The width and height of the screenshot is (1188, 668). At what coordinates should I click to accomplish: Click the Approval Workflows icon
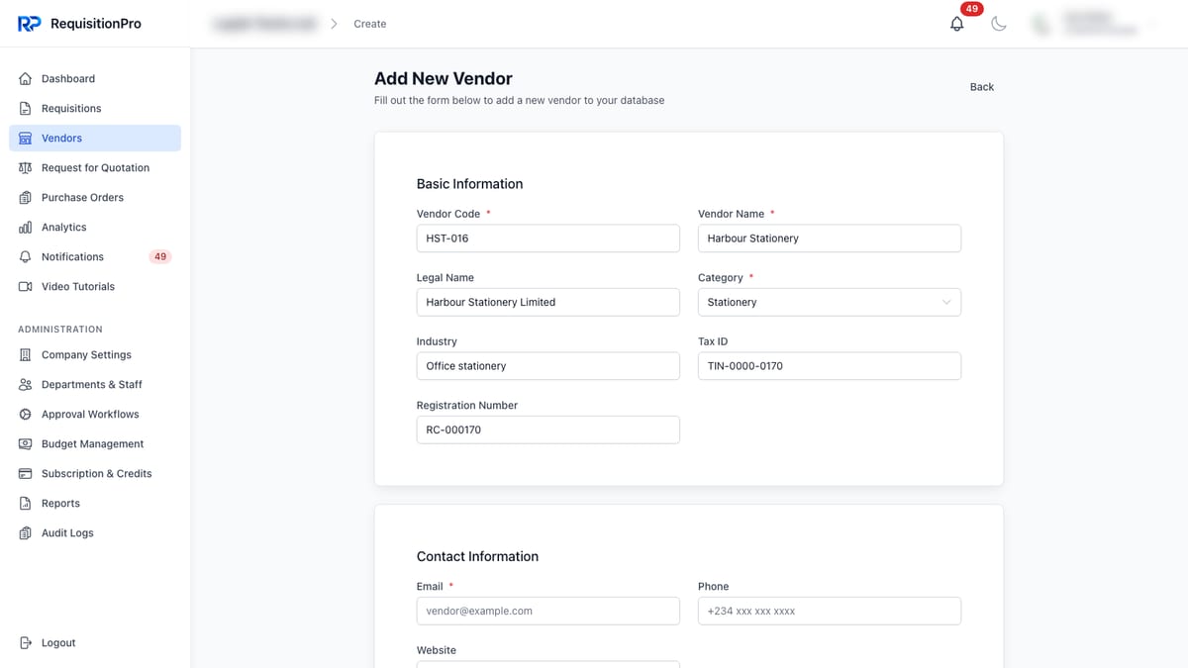tap(26, 415)
